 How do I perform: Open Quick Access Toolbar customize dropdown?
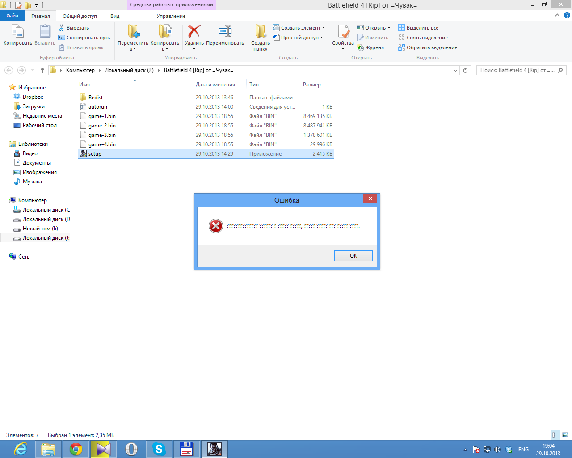(36, 5)
